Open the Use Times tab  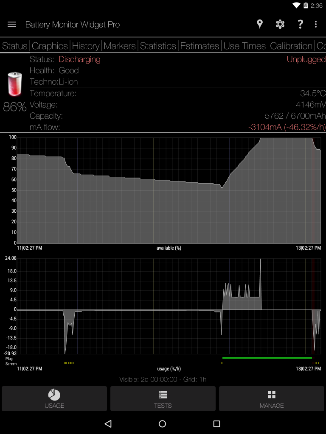pyautogui.click(x=244, y=46)
